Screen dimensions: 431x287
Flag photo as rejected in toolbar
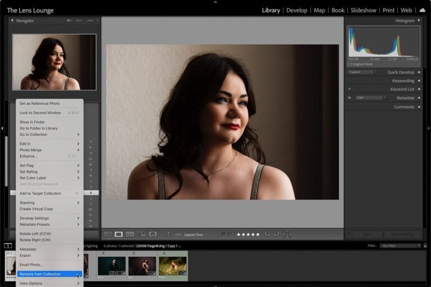click(230, 234)
